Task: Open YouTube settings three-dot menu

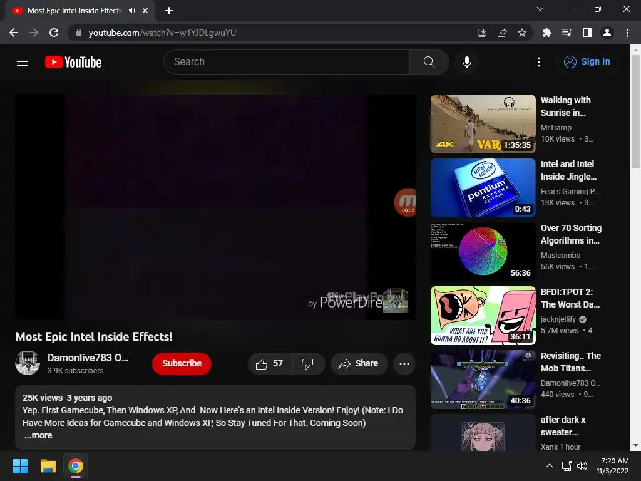Action: pos(539,62)
